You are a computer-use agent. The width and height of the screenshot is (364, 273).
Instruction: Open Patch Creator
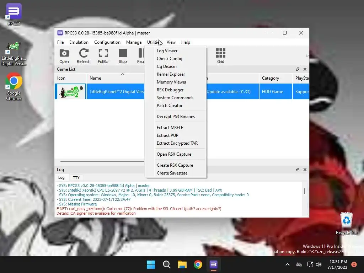(176, 106)
